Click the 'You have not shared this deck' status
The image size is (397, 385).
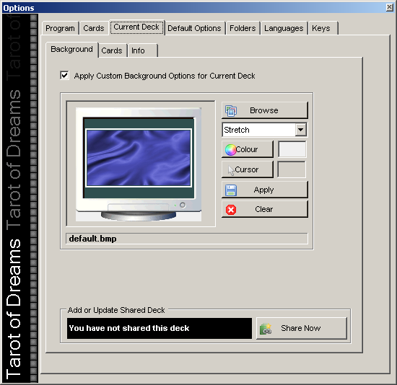[x=160, y=328]
